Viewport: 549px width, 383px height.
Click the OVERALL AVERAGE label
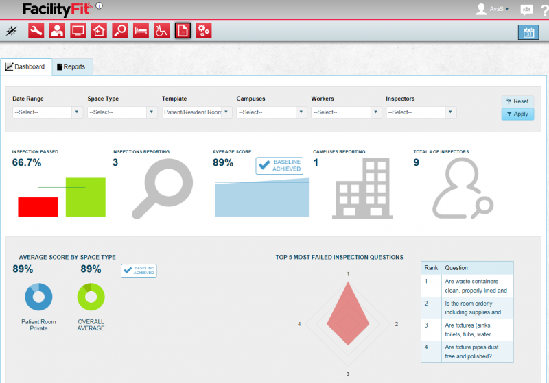pos(91,325)
